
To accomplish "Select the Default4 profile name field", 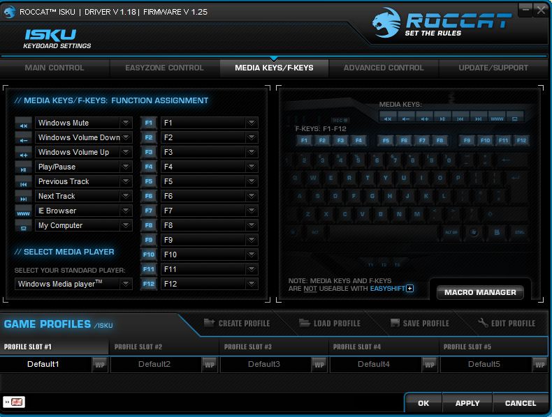I will (375, 365).
